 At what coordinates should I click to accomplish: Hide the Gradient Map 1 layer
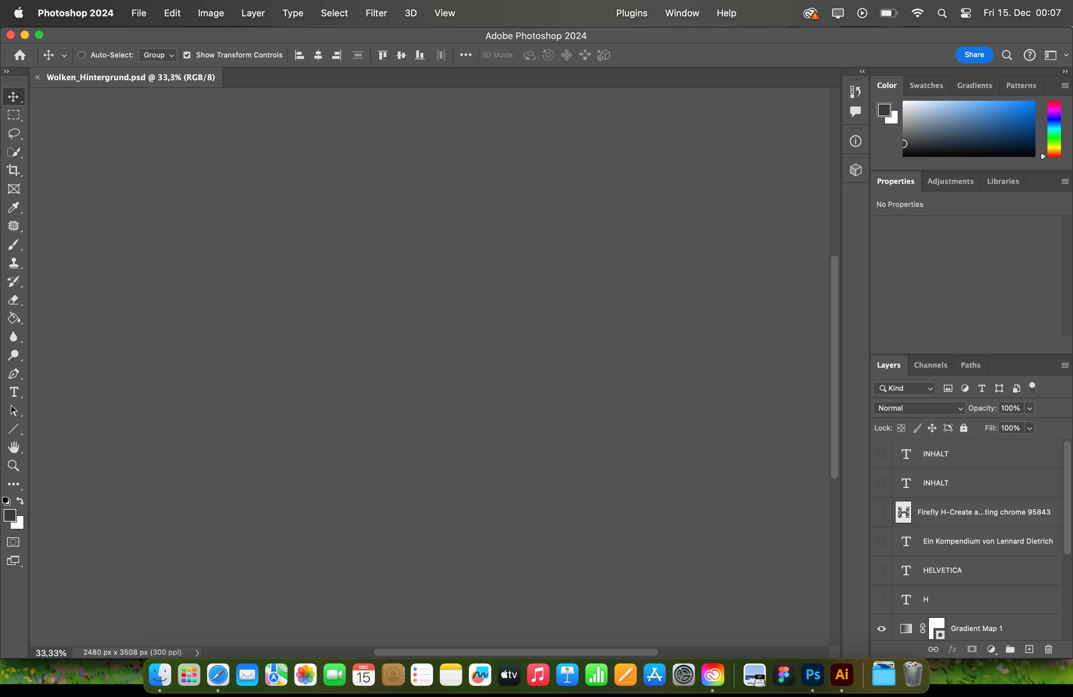(881, 629)
